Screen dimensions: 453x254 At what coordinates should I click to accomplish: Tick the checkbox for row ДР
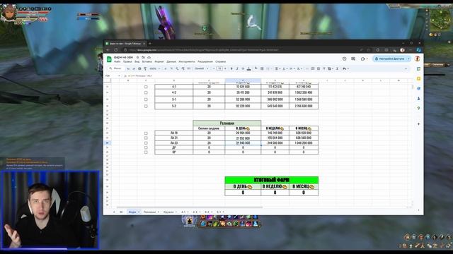[x=146, y=147]
